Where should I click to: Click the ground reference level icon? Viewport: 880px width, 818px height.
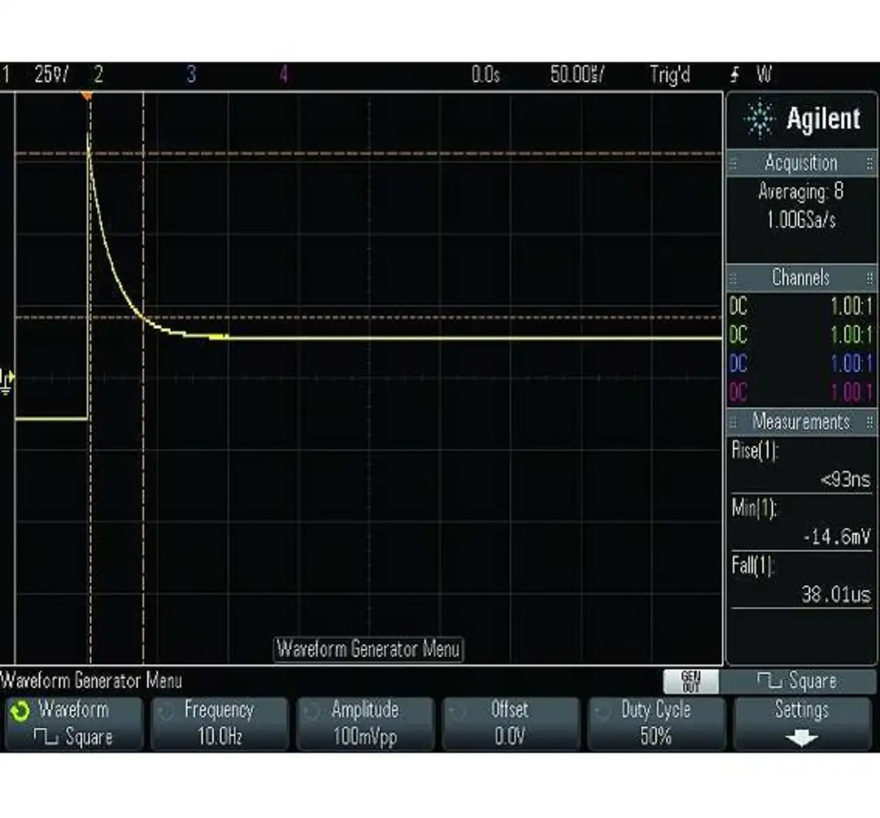tap(6, 382)
